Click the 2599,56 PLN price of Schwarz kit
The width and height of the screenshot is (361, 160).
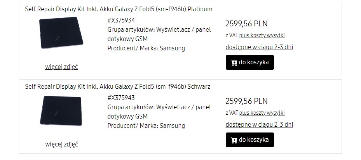[x=246, y=101]
